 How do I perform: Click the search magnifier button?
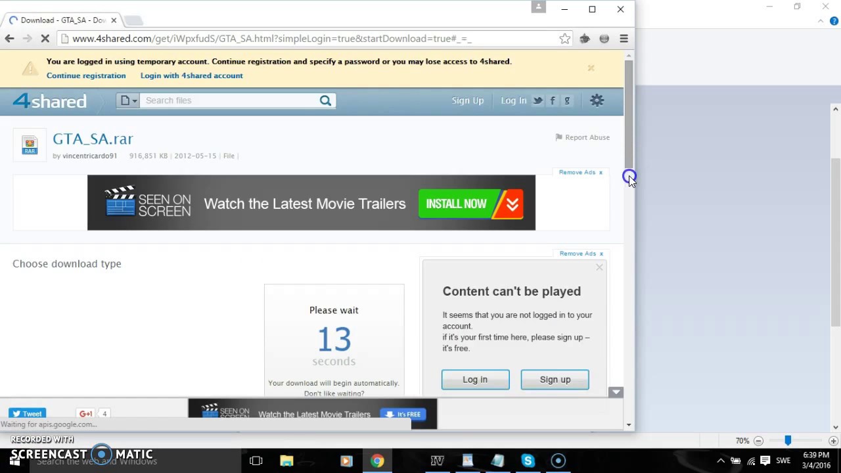pos(325,101)
